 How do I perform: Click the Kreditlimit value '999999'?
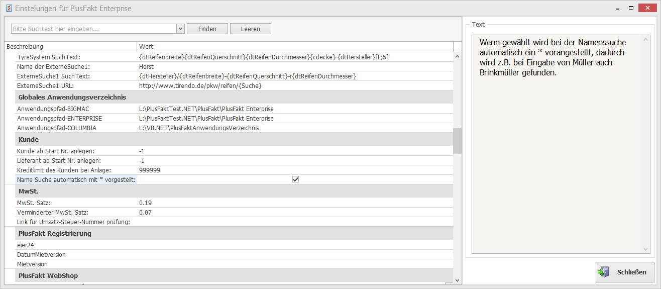coord(150,170)
